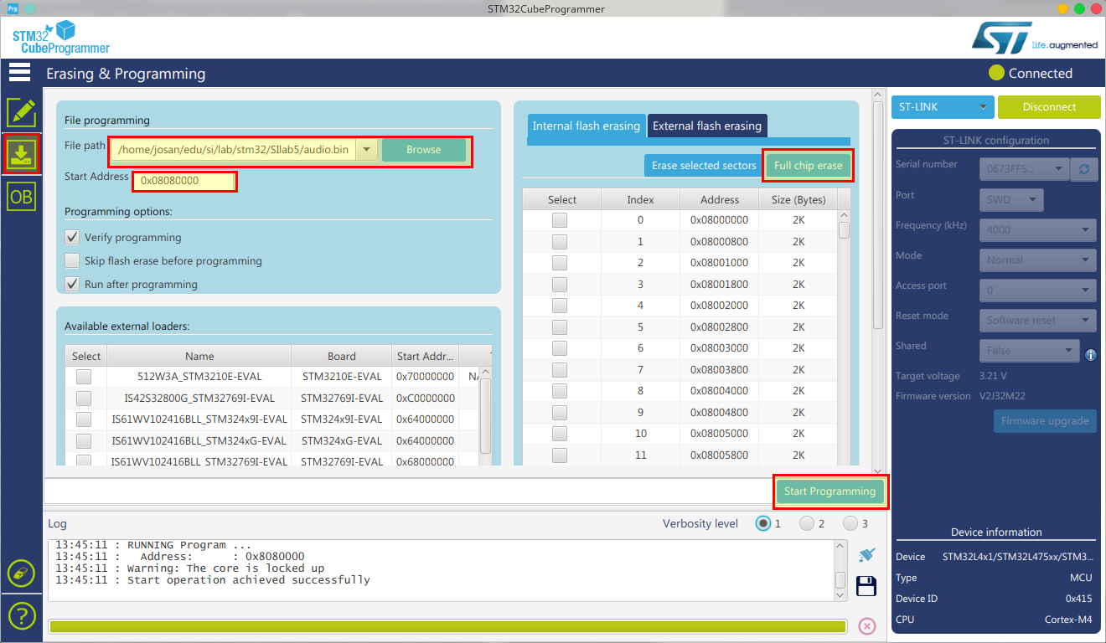1106x643 pixels.
Task: Expand the file path dropdown arrow
Action: coord(366,150)
